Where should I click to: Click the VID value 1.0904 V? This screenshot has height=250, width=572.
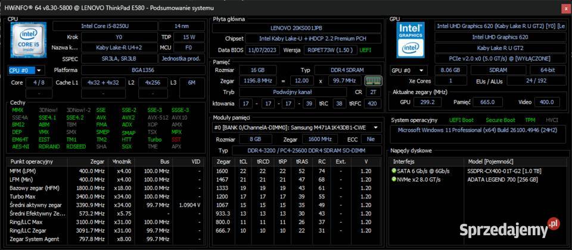point(189,205)
